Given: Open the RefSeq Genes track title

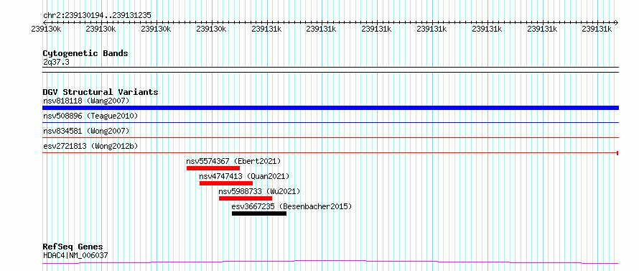Looking at the screenshot, I should pyautogui.click(x=73, y=247).
